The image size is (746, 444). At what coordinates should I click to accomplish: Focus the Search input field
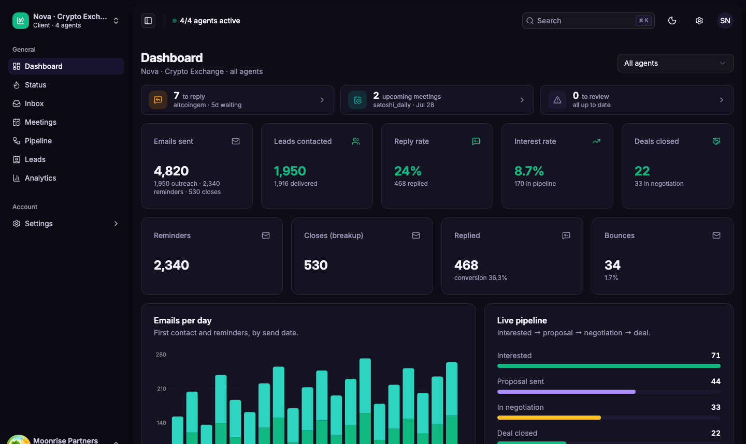coord(589,21)
